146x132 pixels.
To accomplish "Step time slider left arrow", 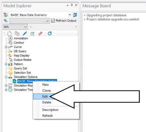I will click(x=31, y=27).
